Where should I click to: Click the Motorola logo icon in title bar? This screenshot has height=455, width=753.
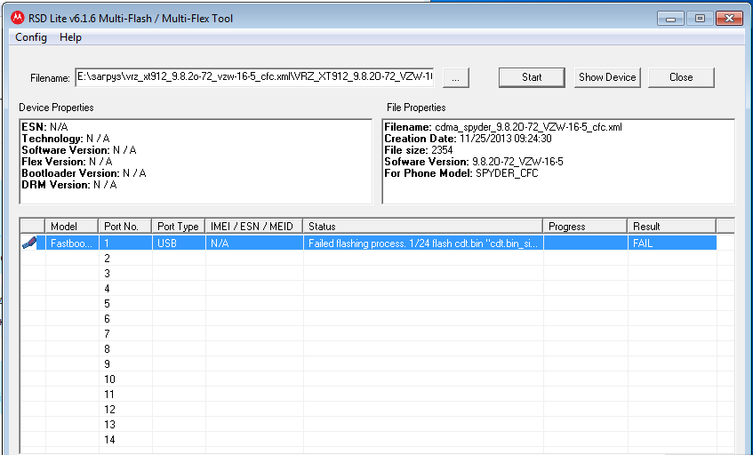click(x=18, y=19)
